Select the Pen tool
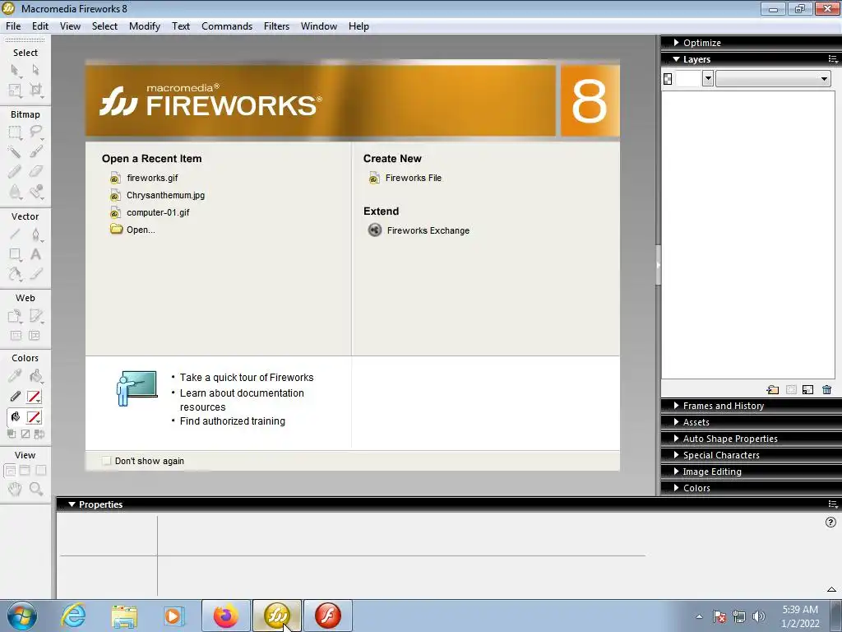842x632 pixels. point(35,235)
